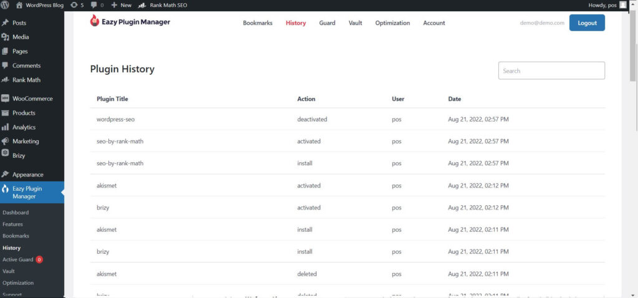Open the WordPress Blog site menu
This screenshot has width=638, height=298.
tap(44, 5)
